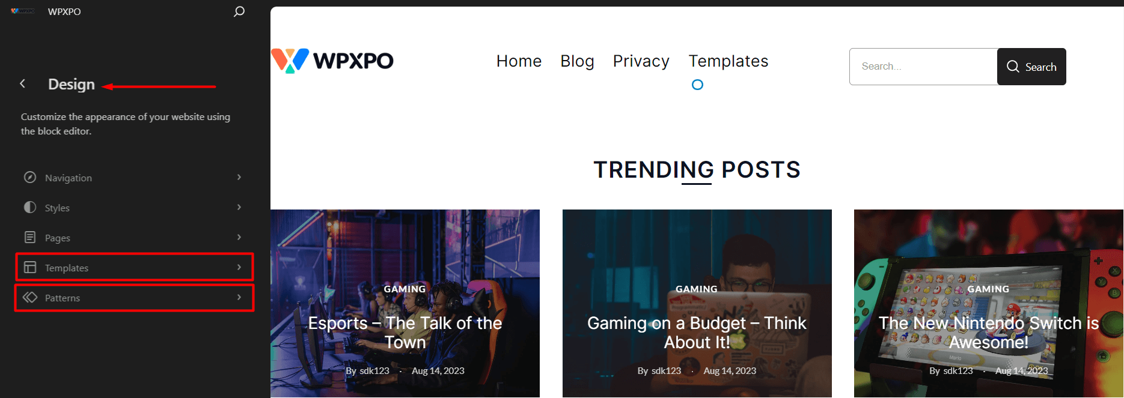1124x398 pixels.
Task: Click the GAMING category on Esports post
Action: 405,289
